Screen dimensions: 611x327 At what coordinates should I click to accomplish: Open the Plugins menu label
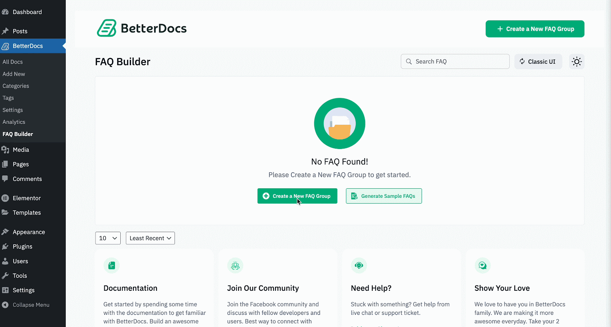[23, 247]
